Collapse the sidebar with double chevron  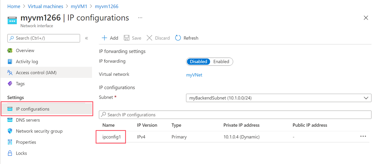86,38
